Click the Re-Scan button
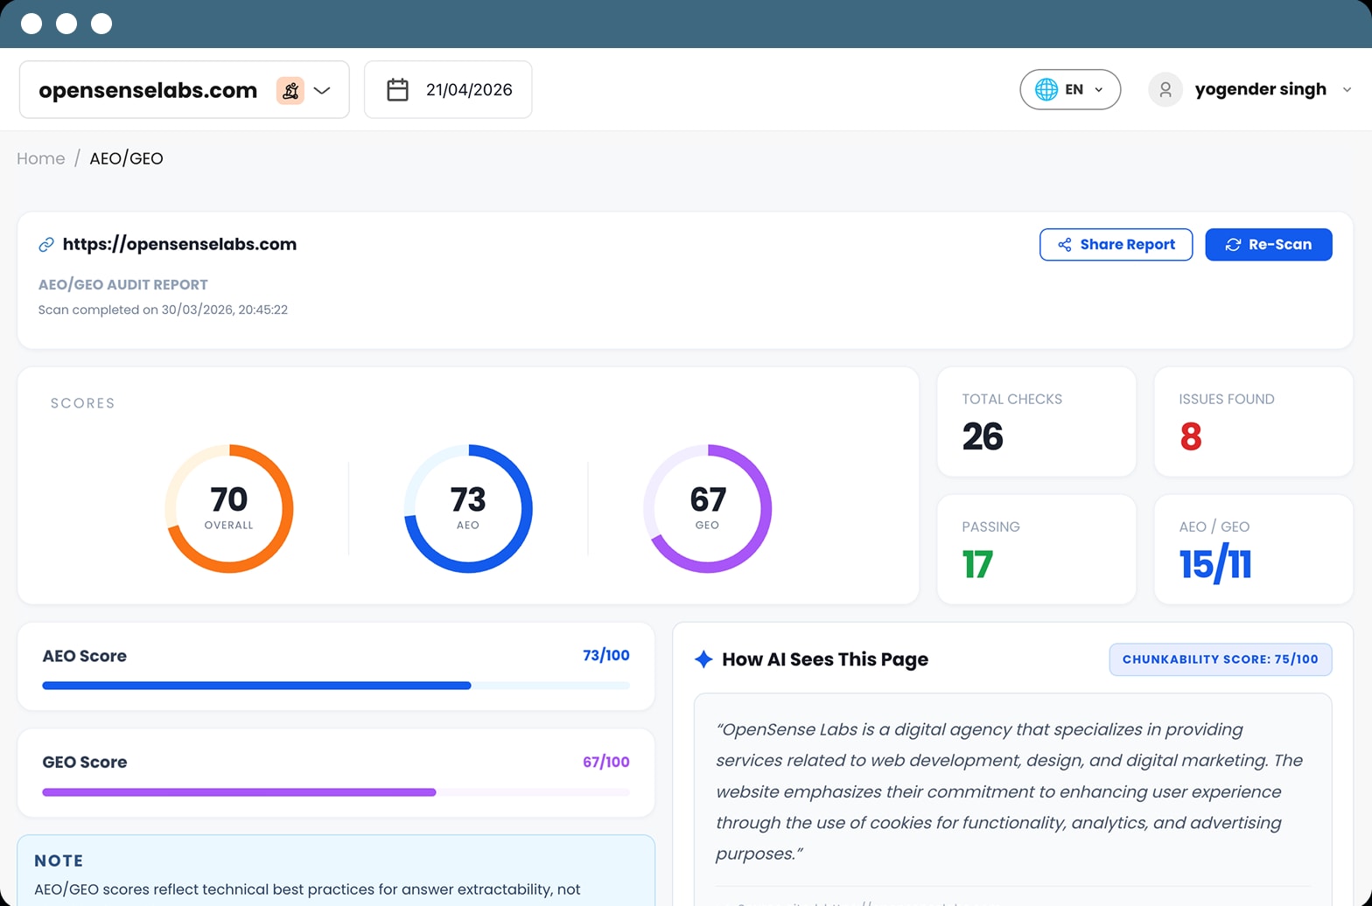Screen dimensions: 1372x906 click(x=1269, y=245)
